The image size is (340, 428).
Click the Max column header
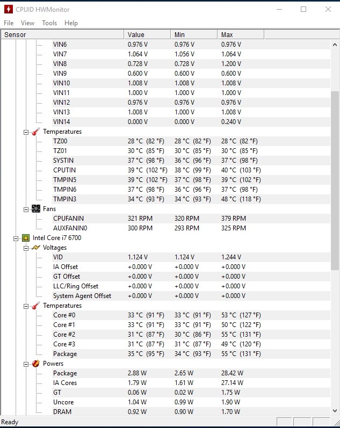coord(241,35)
